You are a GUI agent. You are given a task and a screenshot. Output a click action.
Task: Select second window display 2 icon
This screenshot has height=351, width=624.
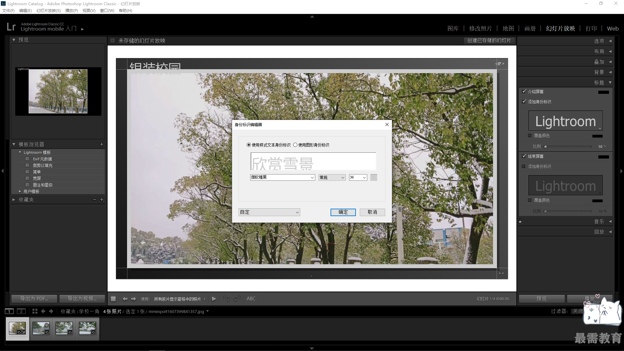coord(21,311)
